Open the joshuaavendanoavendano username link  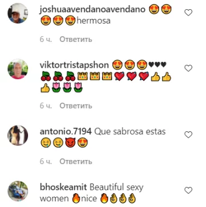pyautogui.click(x=93, y=9)
